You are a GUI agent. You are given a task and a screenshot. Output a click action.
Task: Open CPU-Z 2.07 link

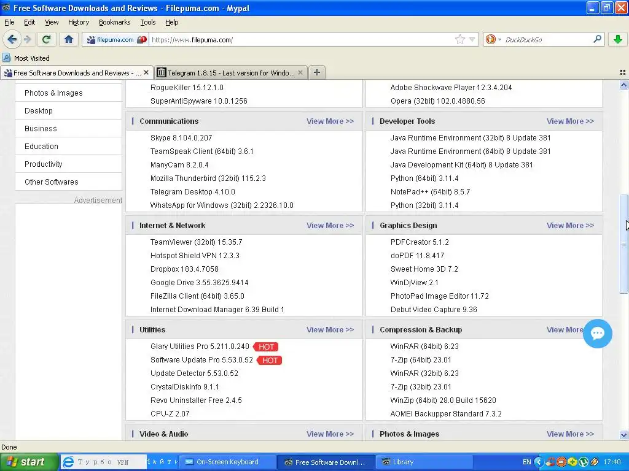170,414
